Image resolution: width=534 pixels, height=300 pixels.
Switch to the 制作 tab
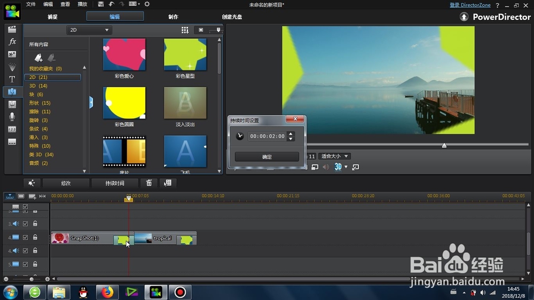[174, 17]
